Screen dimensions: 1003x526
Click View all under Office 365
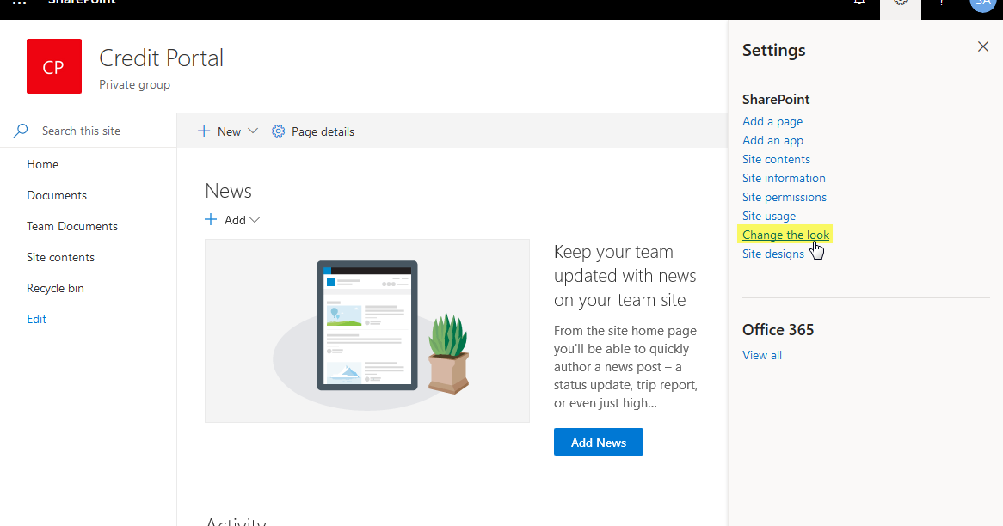(761, 355)
